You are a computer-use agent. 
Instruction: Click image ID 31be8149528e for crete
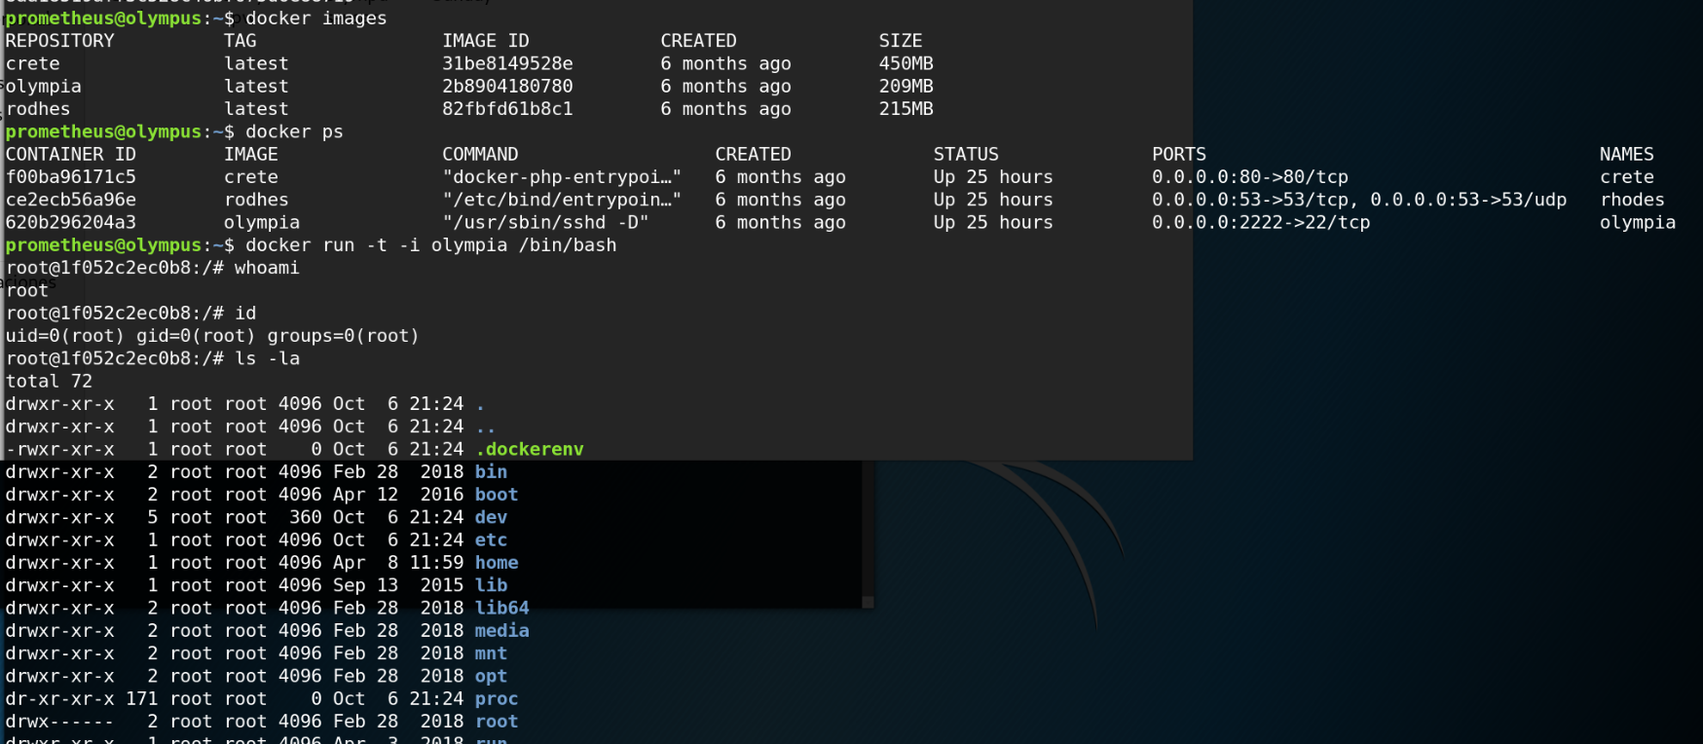click(x=507, y=63)
